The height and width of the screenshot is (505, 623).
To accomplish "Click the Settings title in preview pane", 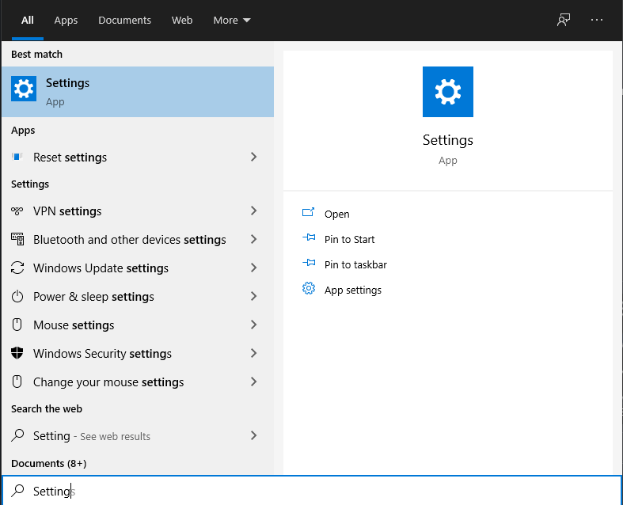I will [448, 140].
